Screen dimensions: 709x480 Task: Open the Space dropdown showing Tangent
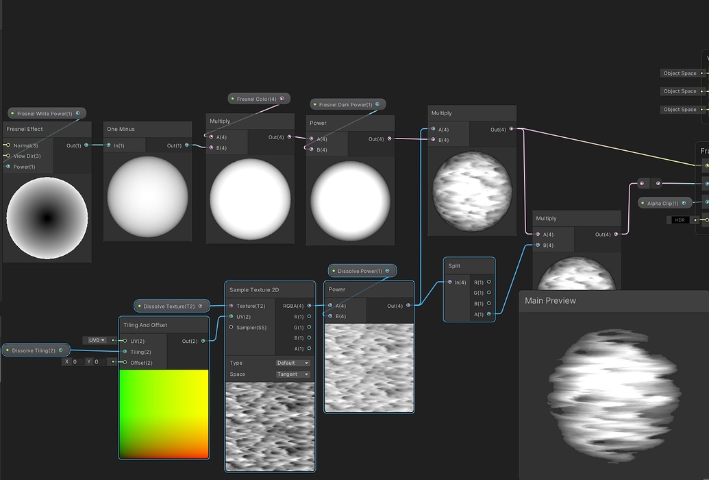[x=293, y=374]
